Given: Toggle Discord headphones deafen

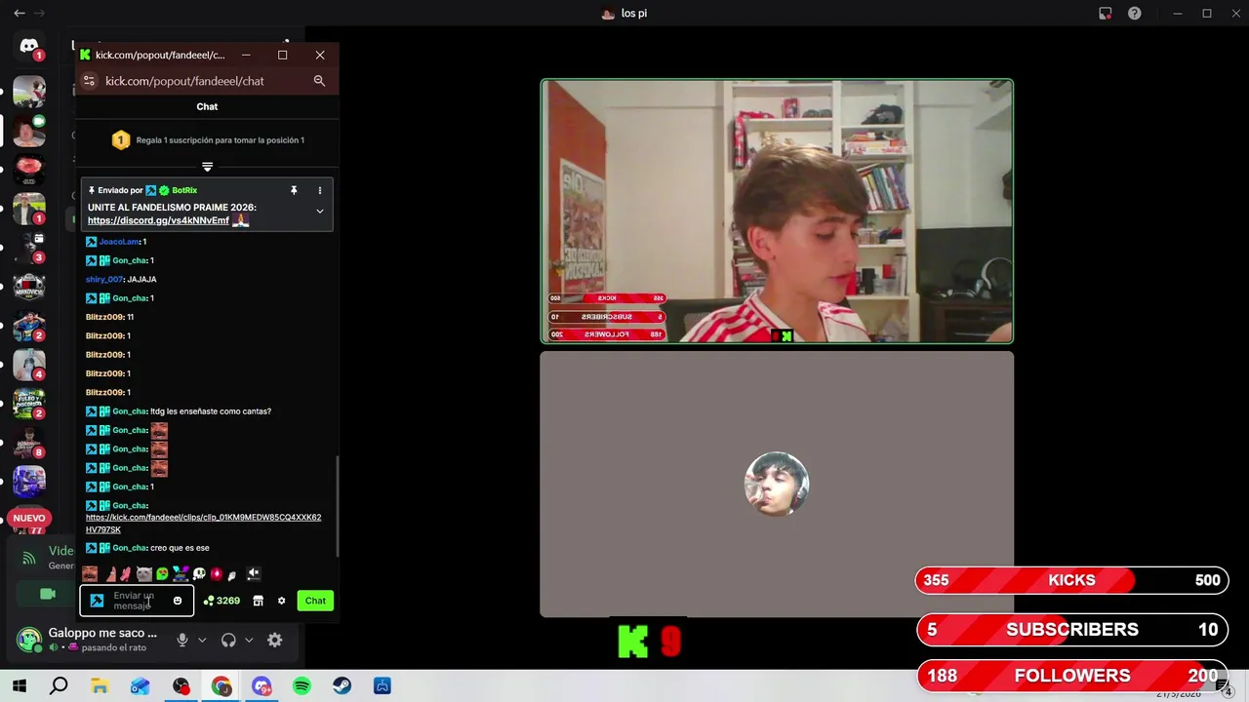Looking at the screenshot, I should [228, 640].
